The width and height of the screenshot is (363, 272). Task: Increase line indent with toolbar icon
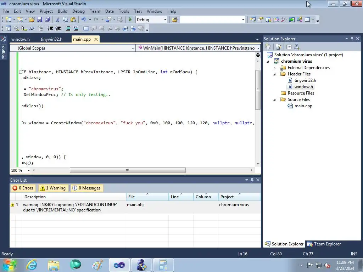coord(58,28)
